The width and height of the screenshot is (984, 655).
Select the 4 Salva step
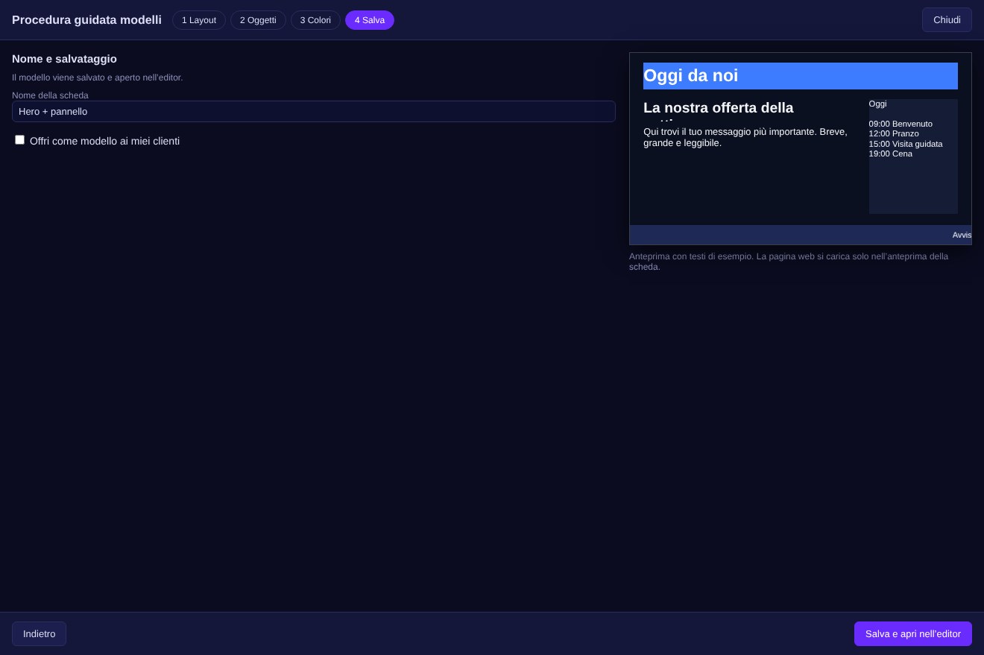[370, 20]
